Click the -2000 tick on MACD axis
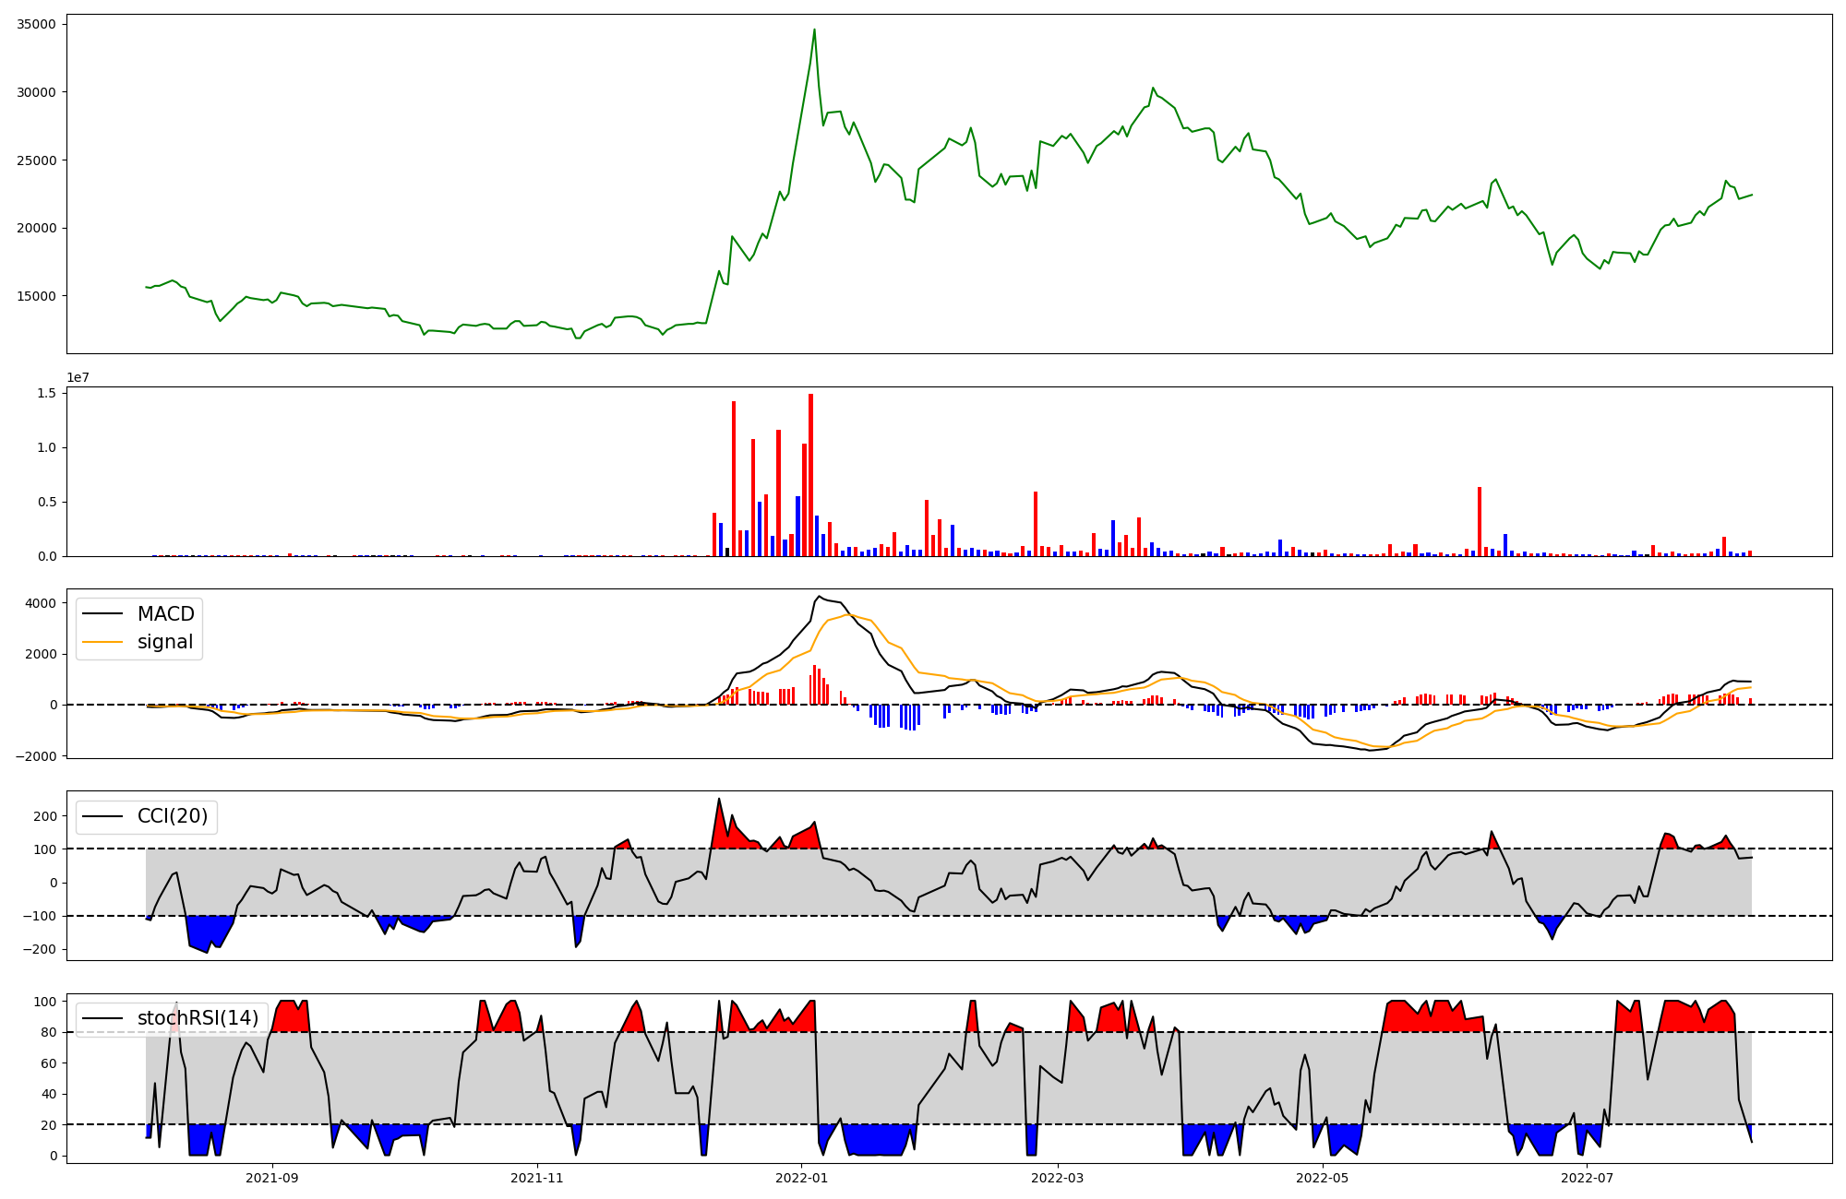1846x1199 pixels. (36, 756)
